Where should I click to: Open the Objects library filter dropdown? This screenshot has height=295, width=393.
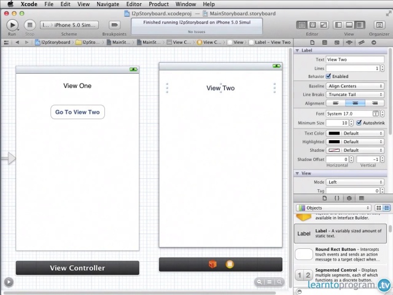333,208
